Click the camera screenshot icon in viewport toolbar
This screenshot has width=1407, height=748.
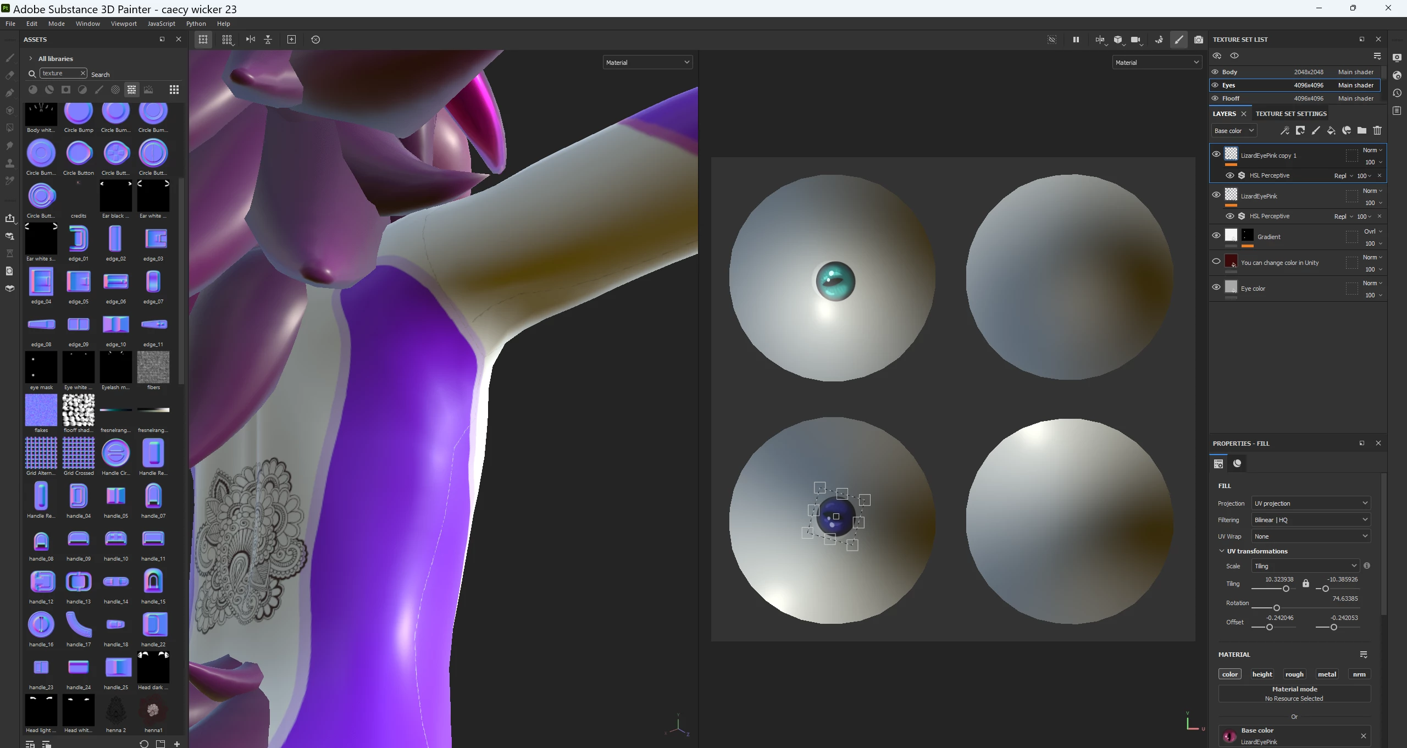pos(1199,40)
